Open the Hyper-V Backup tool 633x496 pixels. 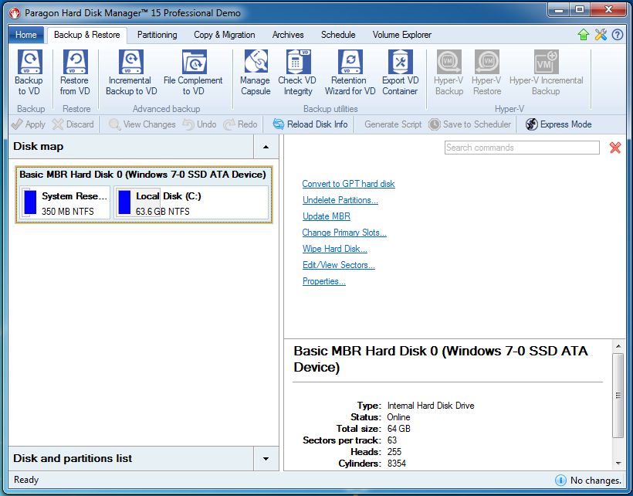[x=449, y=71]
